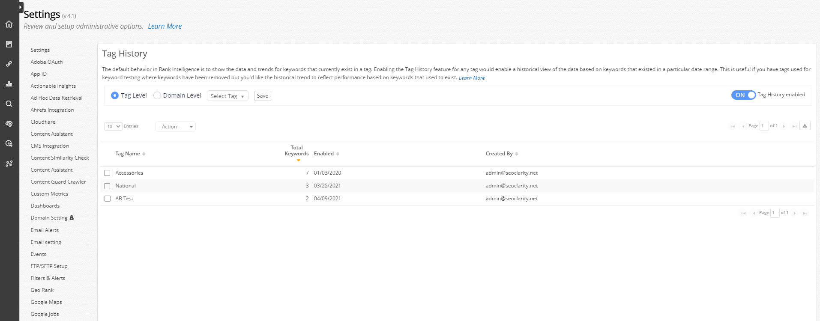The width and height of the screenshot is (820, 321).
Task: Turn off the Tag History enabled switch
Action: tap(743, 95)
